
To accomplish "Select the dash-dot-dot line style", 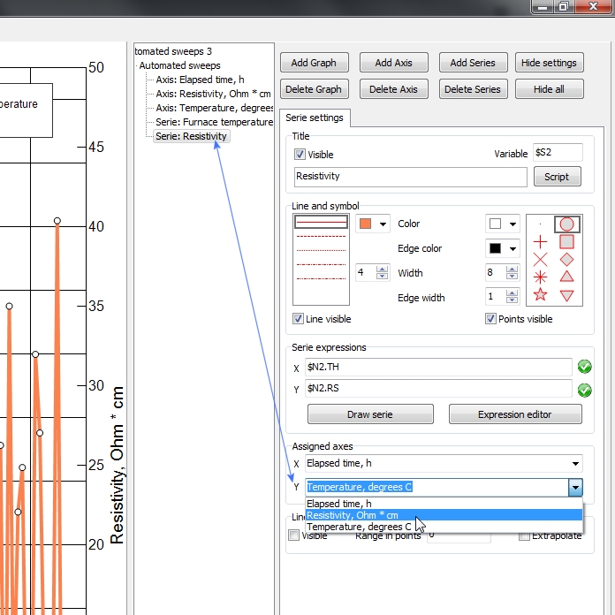I will pyautogui.click(x=321, y=279).
